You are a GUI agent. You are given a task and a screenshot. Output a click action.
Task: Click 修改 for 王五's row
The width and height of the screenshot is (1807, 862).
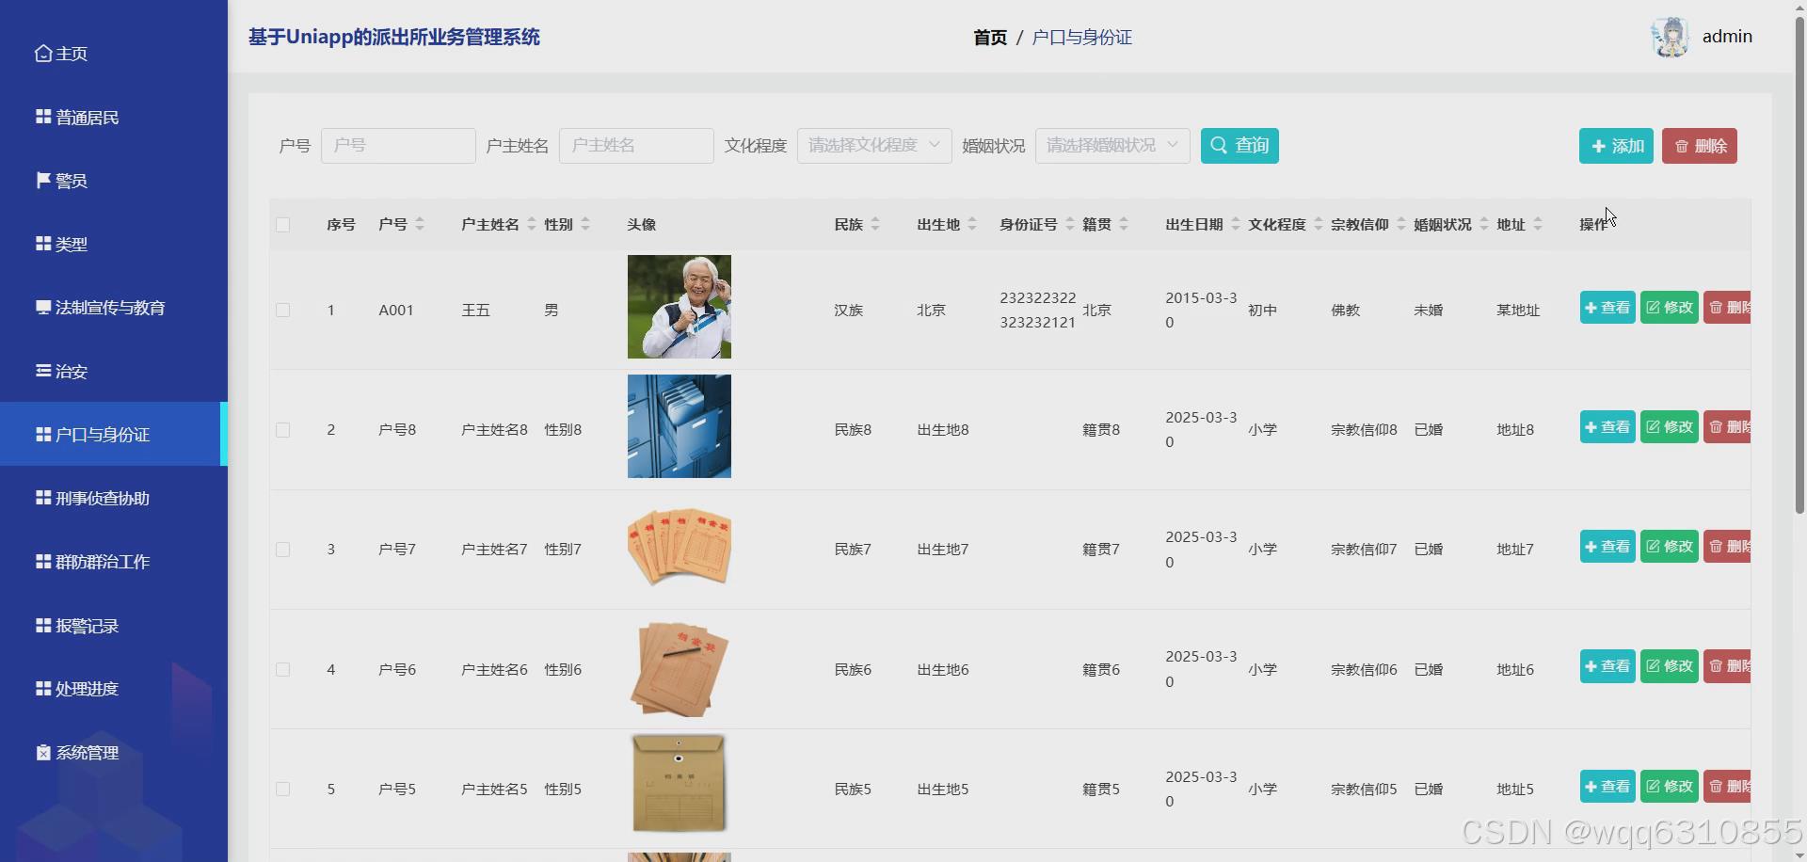click(1670, 308)
